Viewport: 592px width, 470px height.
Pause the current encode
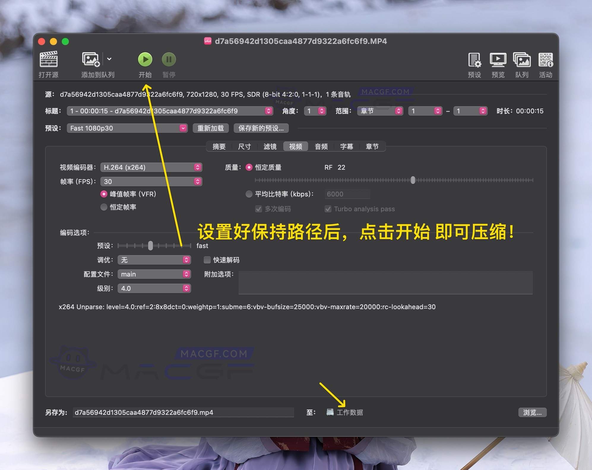tap(168, 59)
